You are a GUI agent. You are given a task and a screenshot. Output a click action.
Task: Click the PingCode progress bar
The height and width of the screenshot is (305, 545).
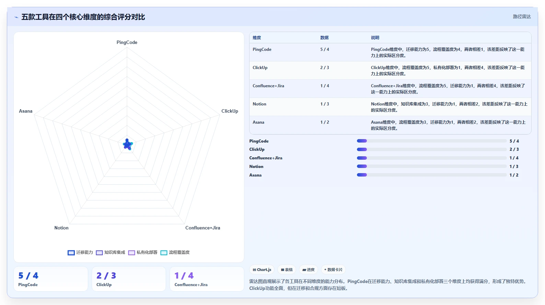pos(432,141)
